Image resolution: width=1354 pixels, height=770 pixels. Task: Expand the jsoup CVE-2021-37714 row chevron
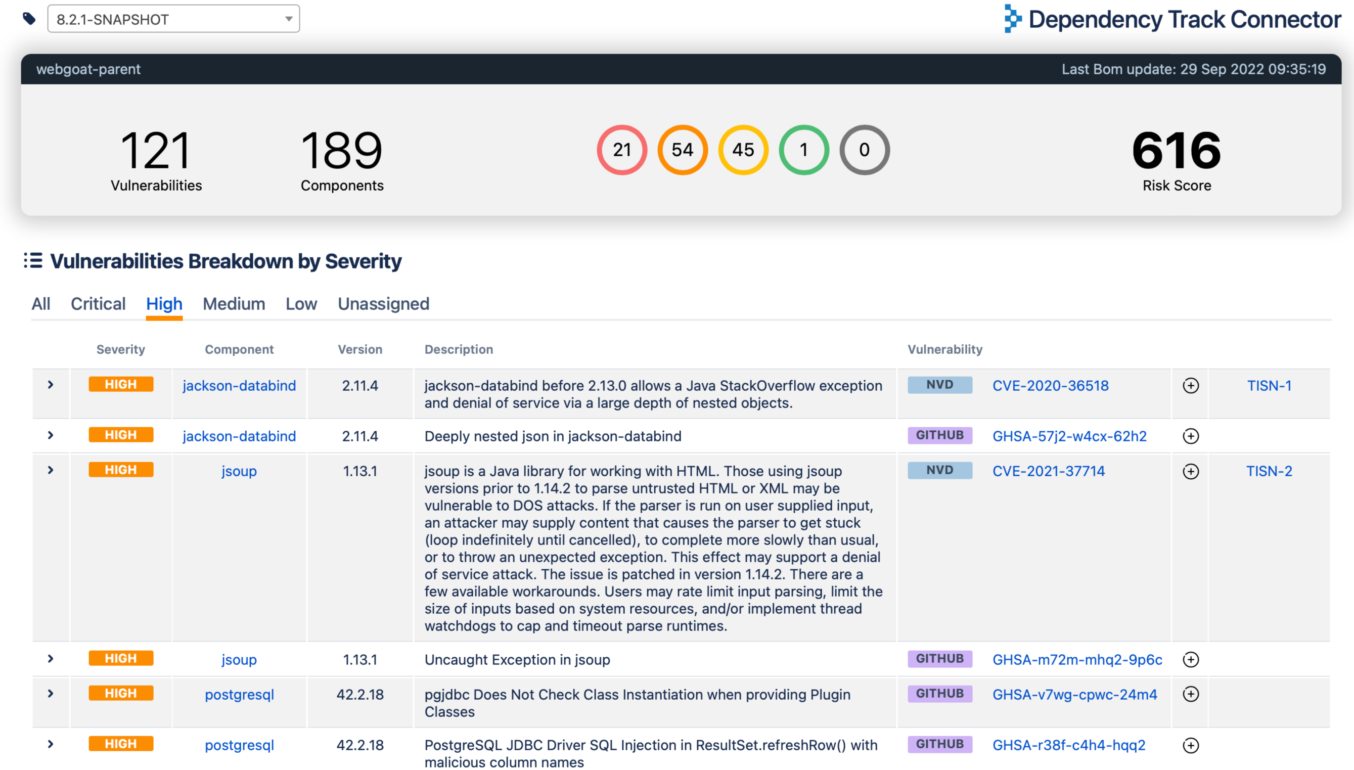click(51, 470)
